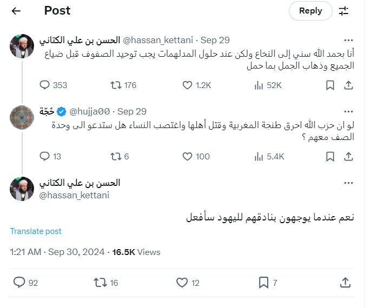Click the Reply button at the top
Screen dimensions: 371x308
pos(310,11)
